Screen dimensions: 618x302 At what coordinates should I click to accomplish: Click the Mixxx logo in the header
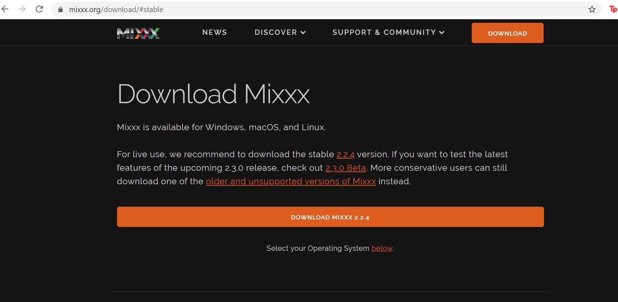click(138, 33)
